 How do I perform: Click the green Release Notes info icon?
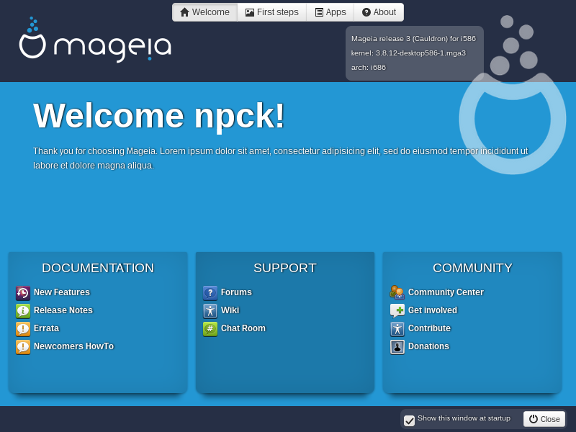23,311
